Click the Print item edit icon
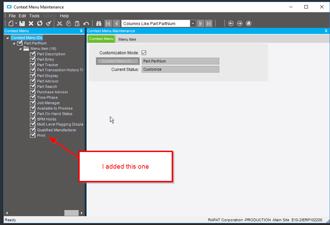 [33, 135]
